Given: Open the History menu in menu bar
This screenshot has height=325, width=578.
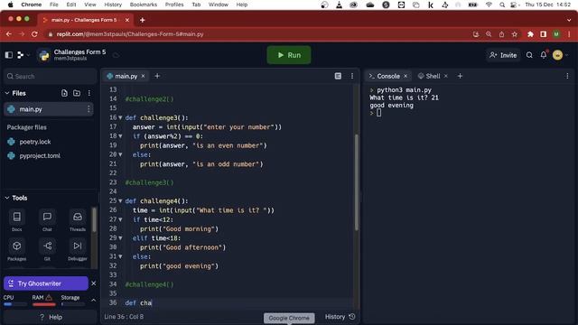Looking at the screenshot, I should pyautogui.click(x=113, y=5).
